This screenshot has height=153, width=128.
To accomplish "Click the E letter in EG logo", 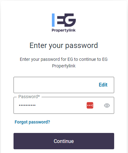I will (61, 20).
